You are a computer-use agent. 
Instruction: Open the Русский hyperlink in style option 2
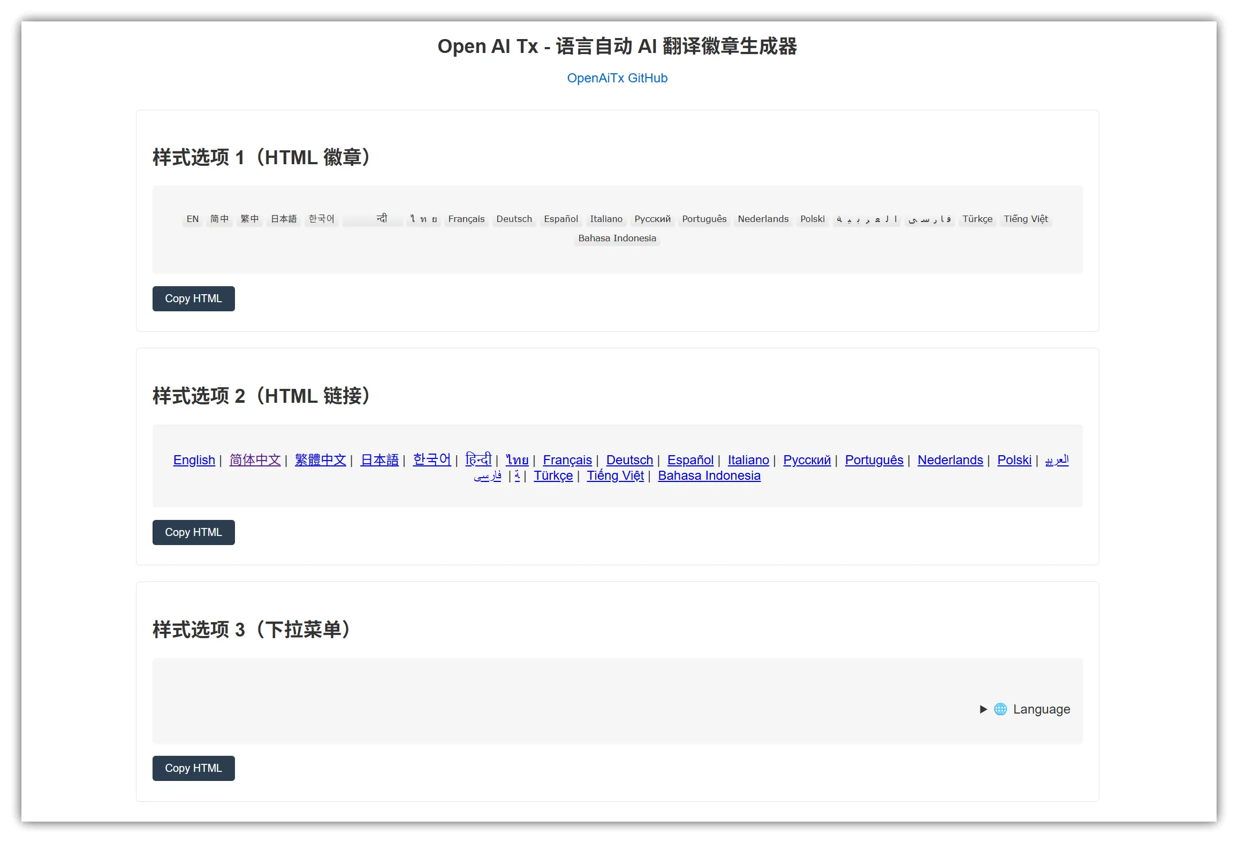click(x=807, y=460)
